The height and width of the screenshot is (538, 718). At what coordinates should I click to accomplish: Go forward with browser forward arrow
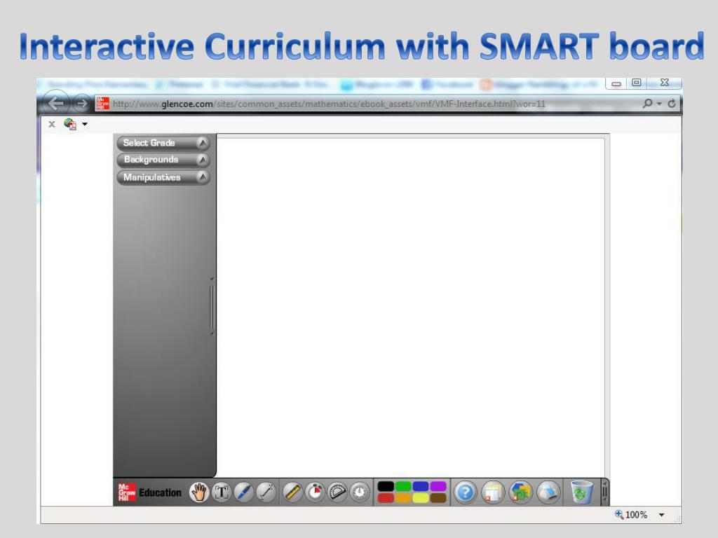[x=81, y=104]
